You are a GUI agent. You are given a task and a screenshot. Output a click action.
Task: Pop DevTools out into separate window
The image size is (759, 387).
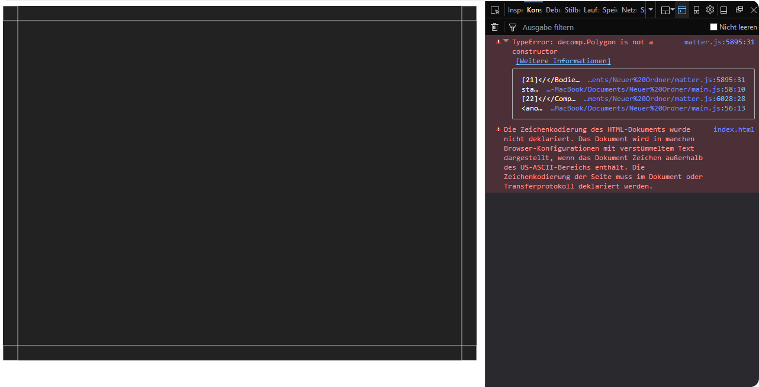[739, 9]
